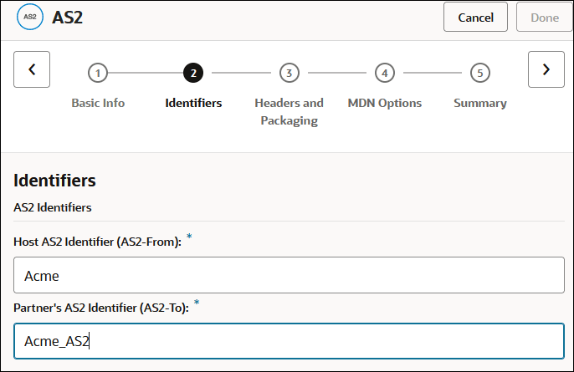
Task: Go to previous step with left chevron
Action: 32,69
